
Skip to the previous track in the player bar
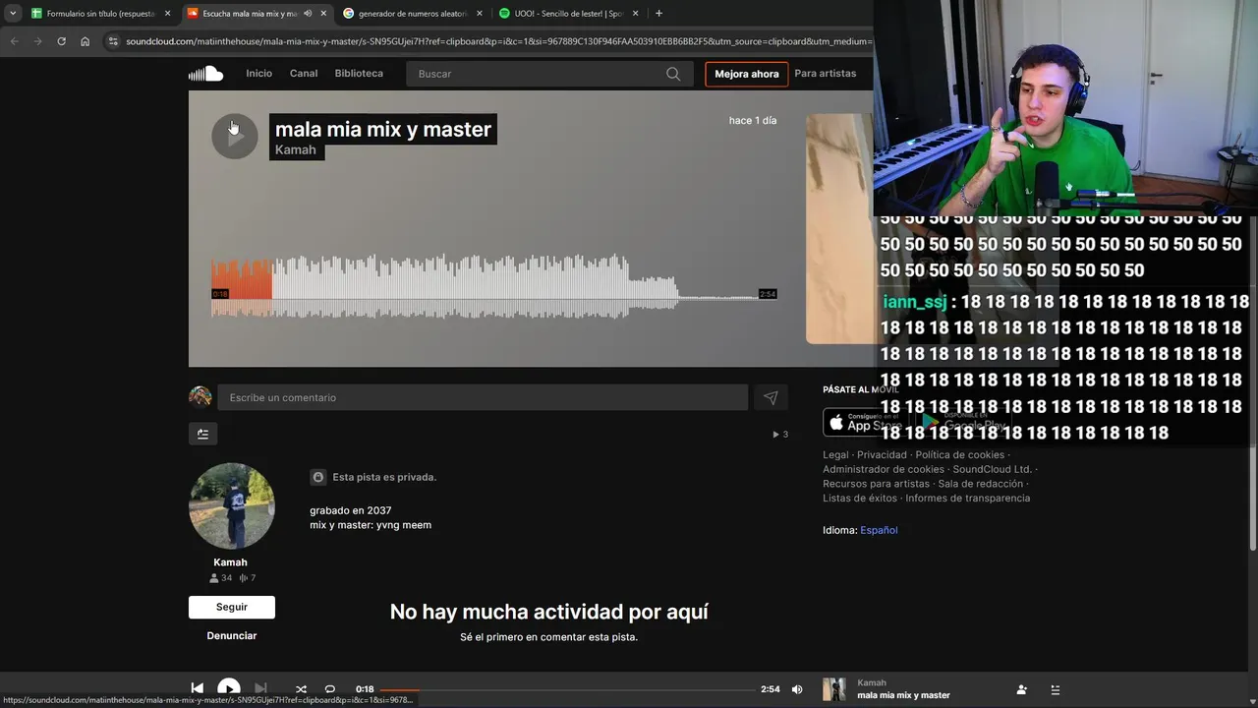(x=197, y=689)
